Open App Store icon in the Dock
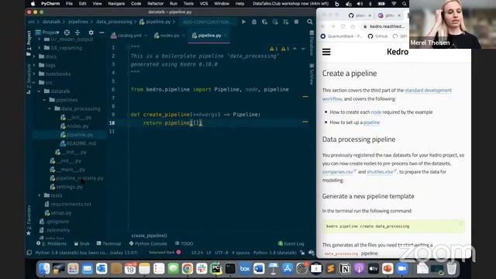 point(288,269)
